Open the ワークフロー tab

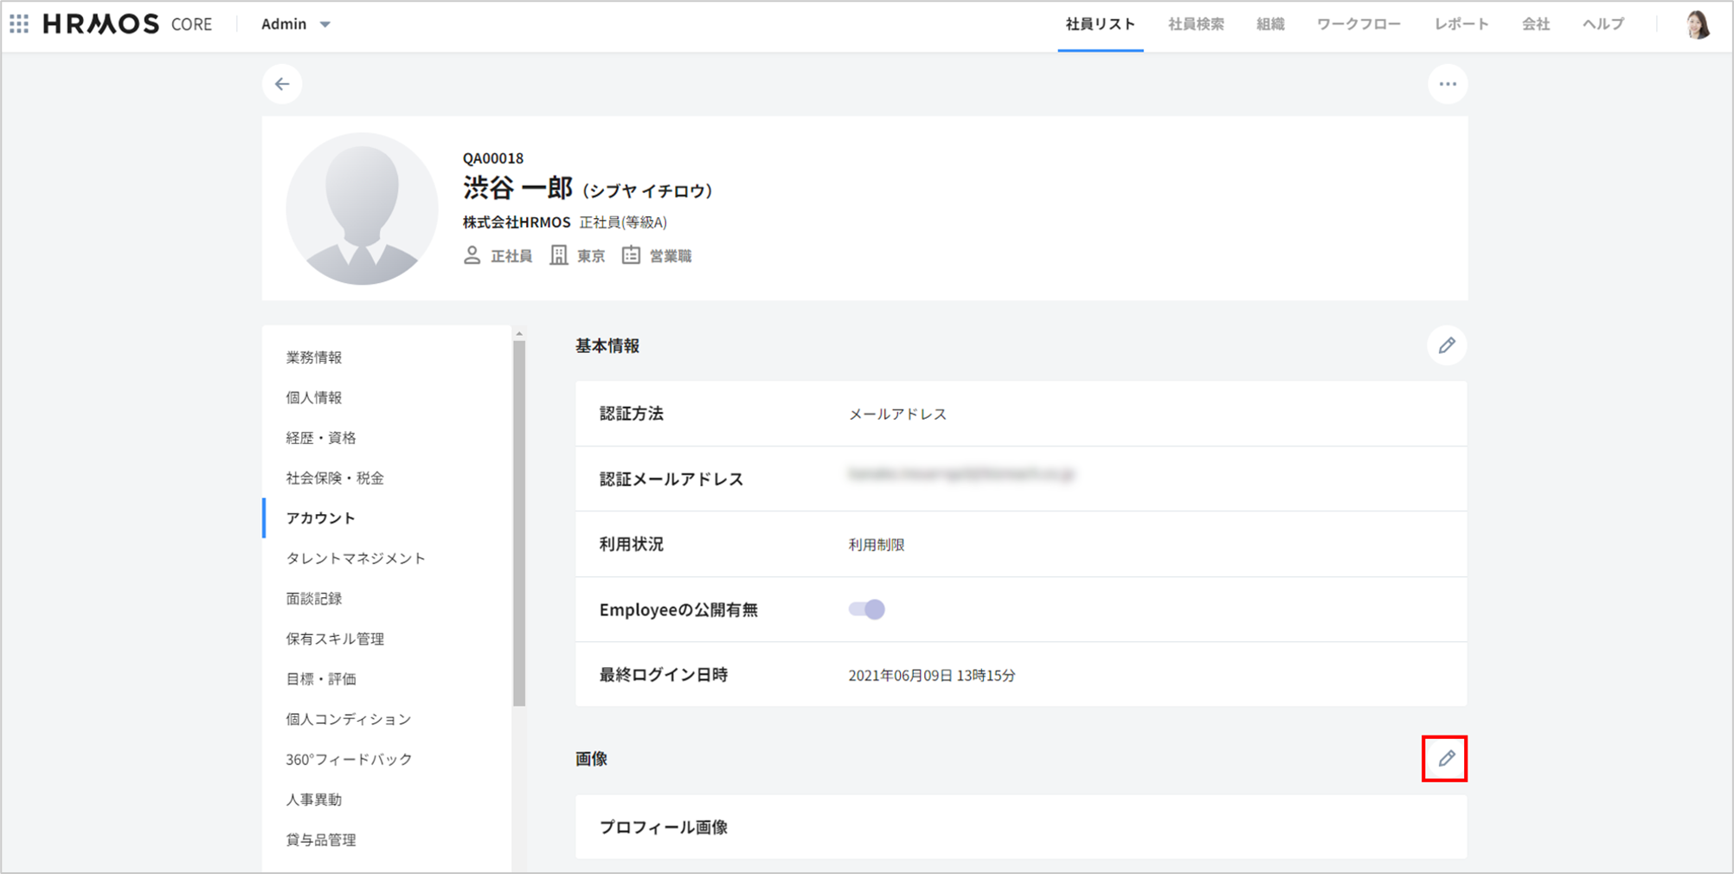(1358, 24)
